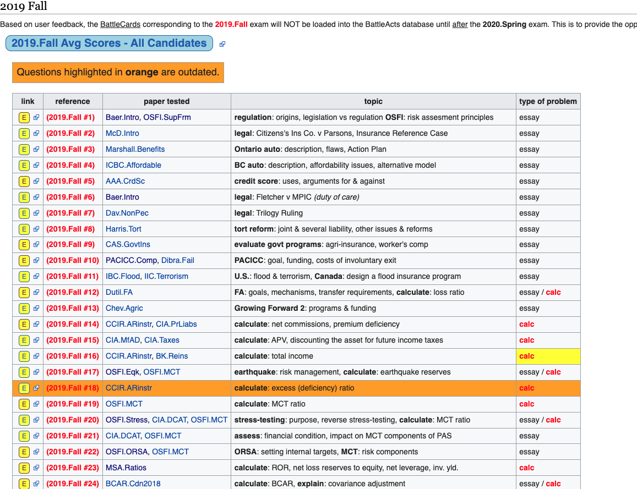
Task: Open CCIR.ARinstr link in orange 2019.Fall #18 row
Action: click(x=129, y=388)
